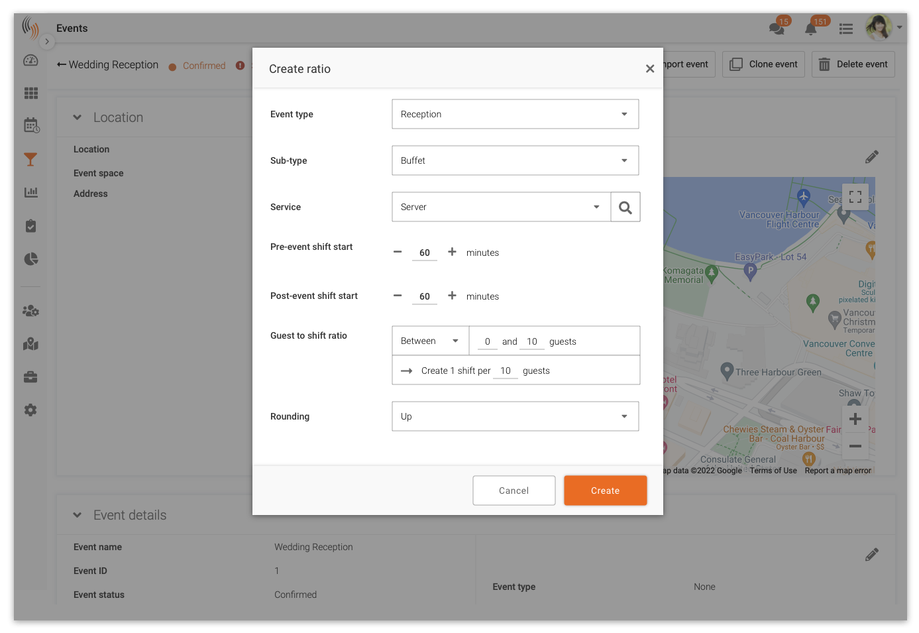Open notifications bell with 151 badge
The width and height of the screenshot is (919, 633).
pos(812,27)
